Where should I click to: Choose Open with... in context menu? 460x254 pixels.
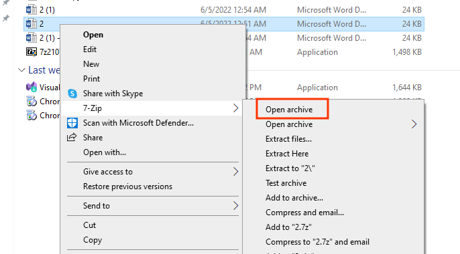(x=105, y=152)
